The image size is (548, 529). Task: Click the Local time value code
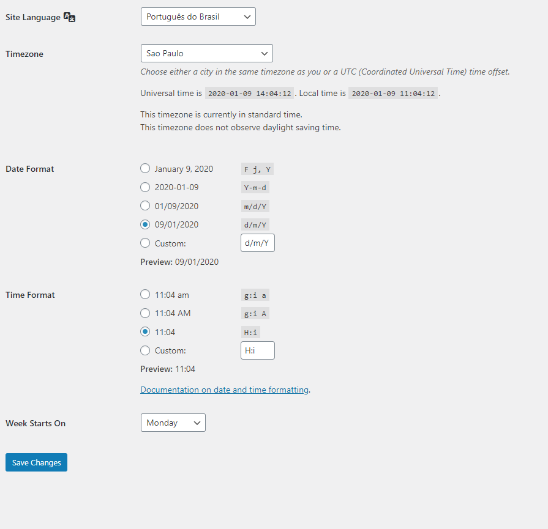pyautogui.click(x=393, y=94)
